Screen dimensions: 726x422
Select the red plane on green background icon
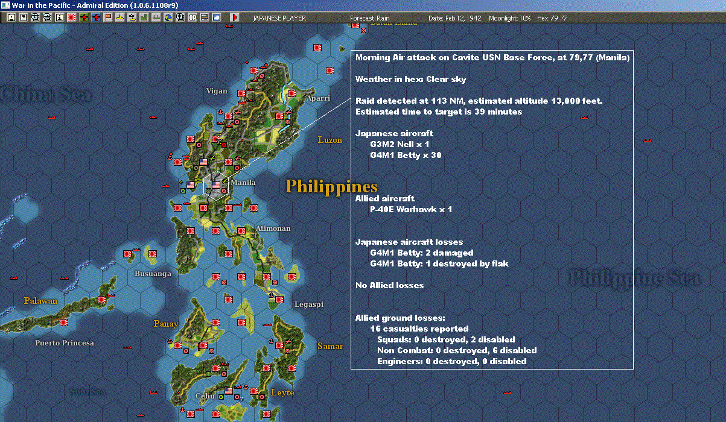84,18
